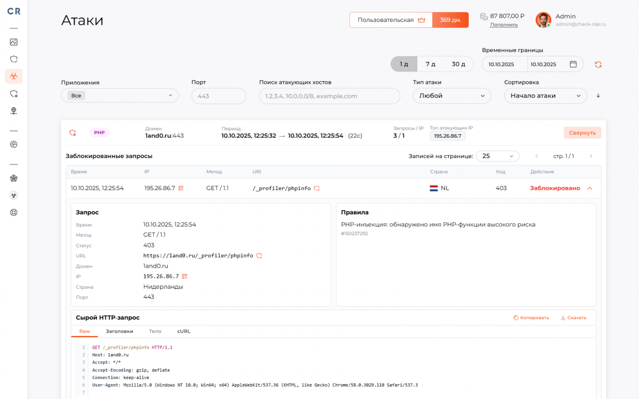This screenshot has height=399, width=639.
Task: Click the rule ID #150237292
Action: click(354, 233)
